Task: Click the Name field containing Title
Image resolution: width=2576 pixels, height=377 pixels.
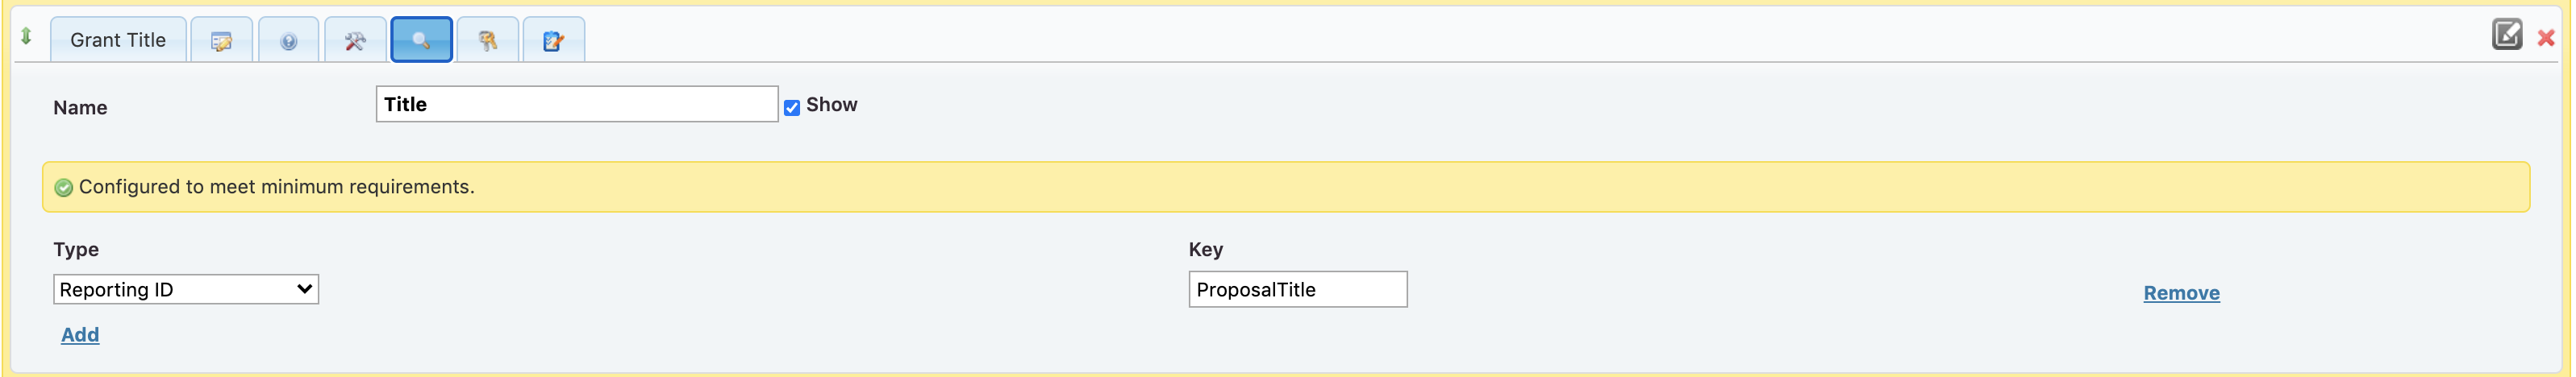Action: coord(576,104)
